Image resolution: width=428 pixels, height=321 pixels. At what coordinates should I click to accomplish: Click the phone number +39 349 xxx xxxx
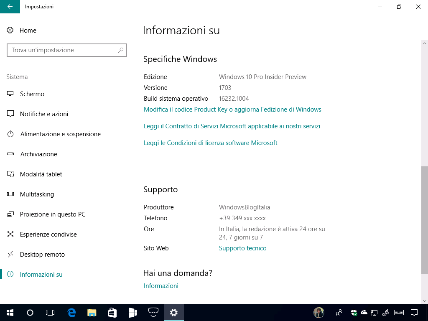tap(242, 218)
